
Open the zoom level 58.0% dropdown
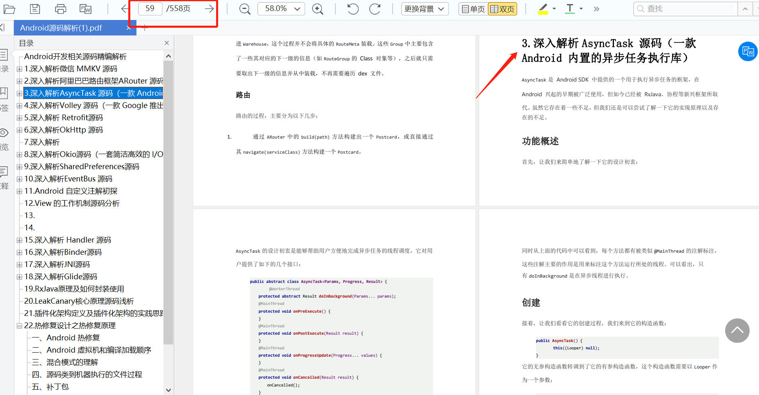281,9
